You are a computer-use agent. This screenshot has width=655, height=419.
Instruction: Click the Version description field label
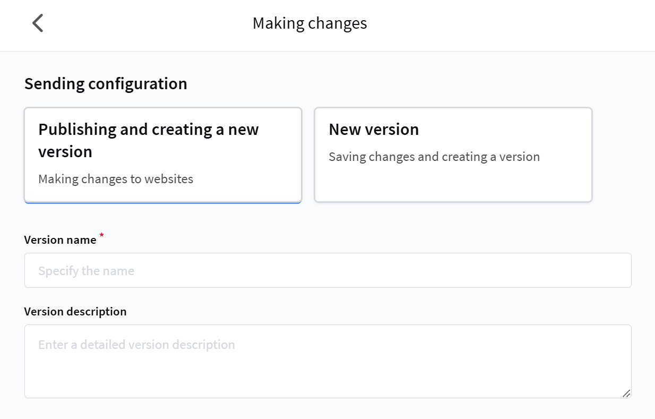tap(75, 312)
